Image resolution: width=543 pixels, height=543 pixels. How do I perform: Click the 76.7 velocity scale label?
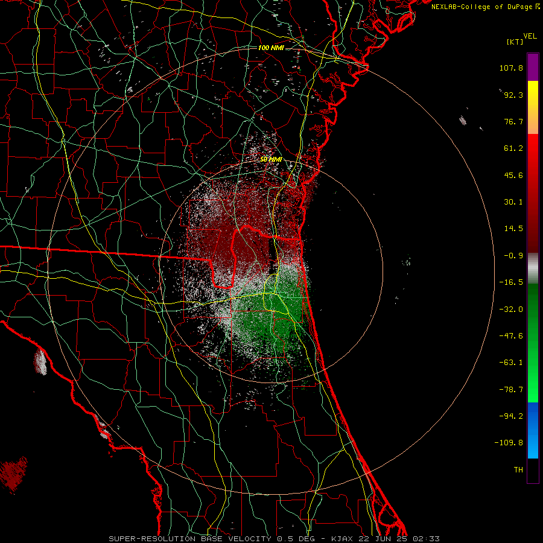pos(513,121)
